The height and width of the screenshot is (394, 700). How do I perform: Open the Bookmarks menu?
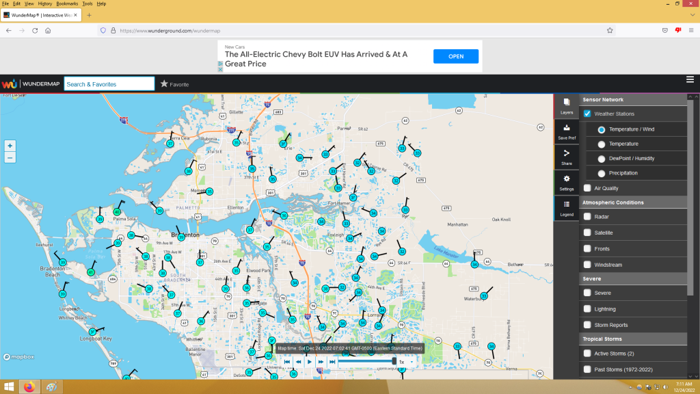pos(67,3)
